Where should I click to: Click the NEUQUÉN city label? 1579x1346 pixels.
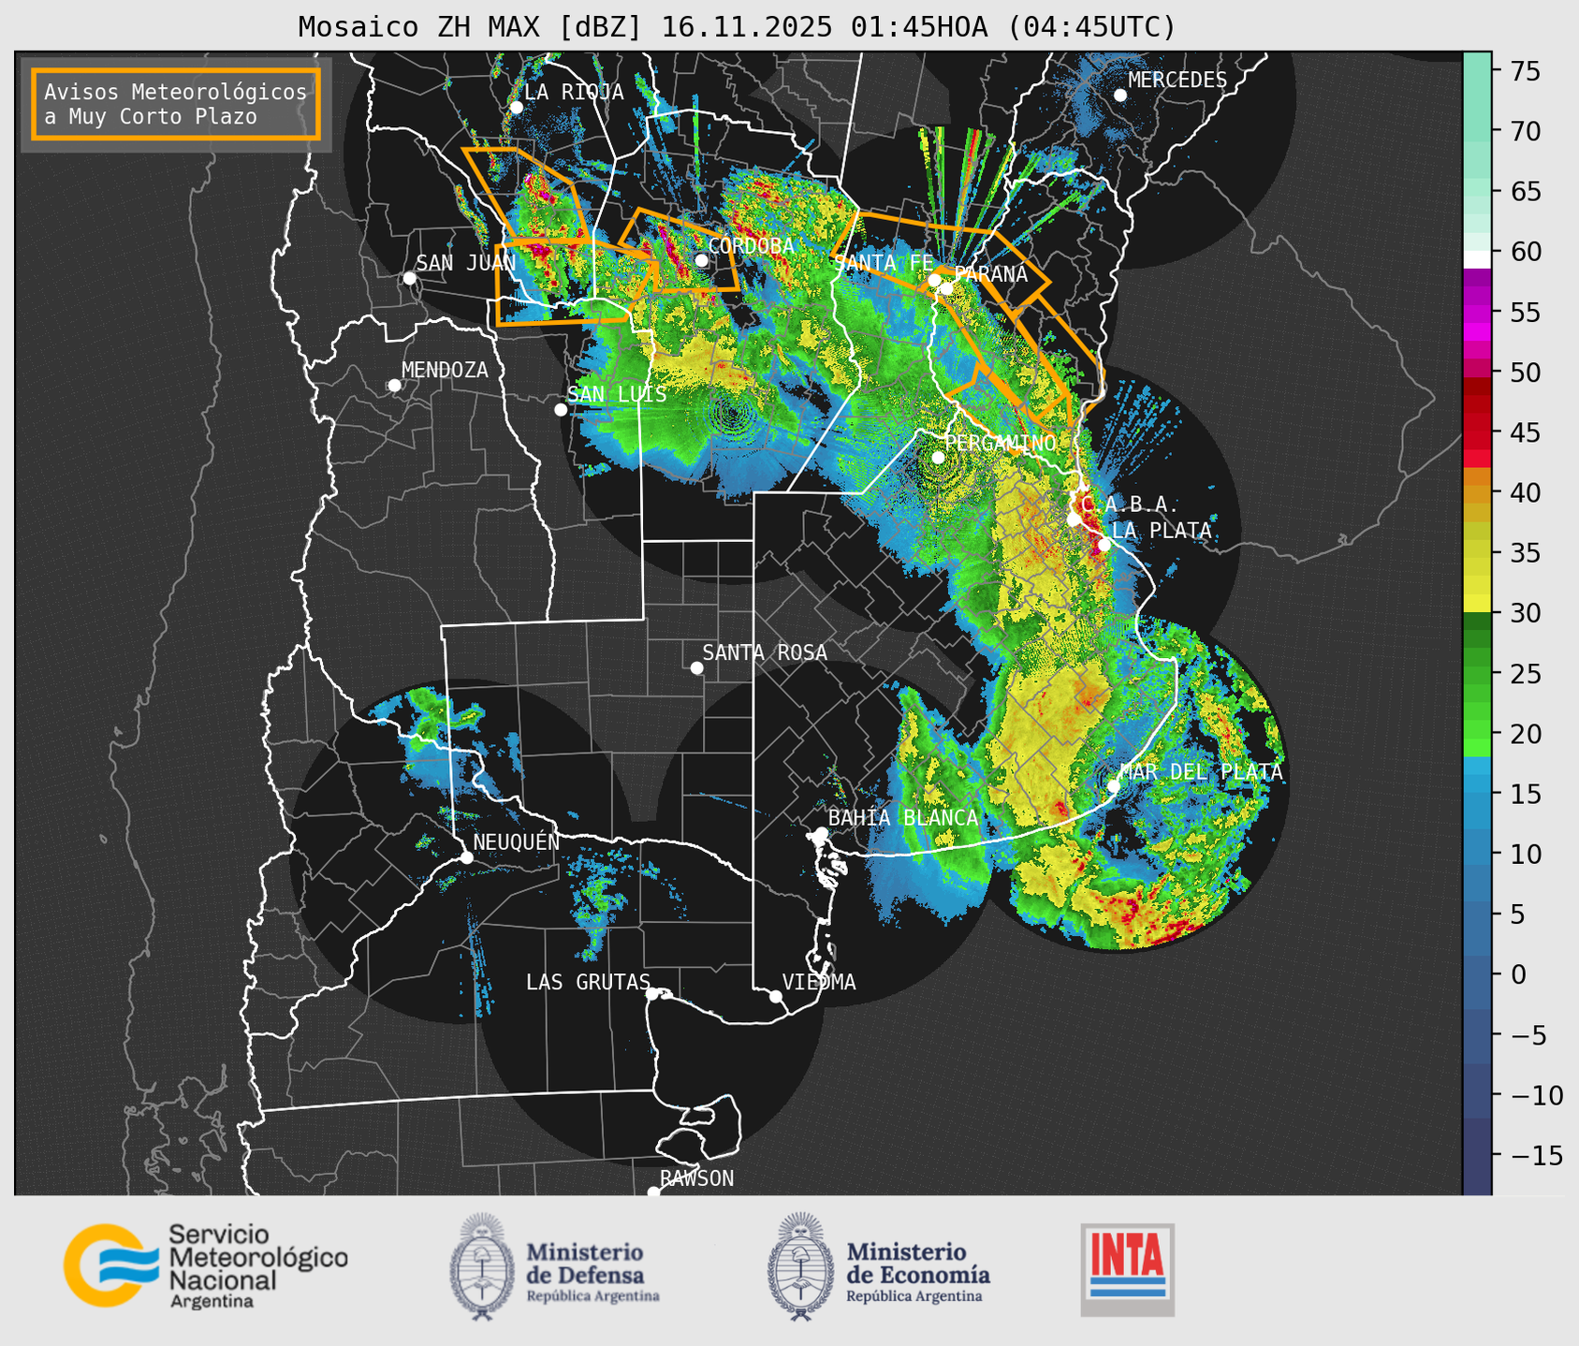point(516,841)
